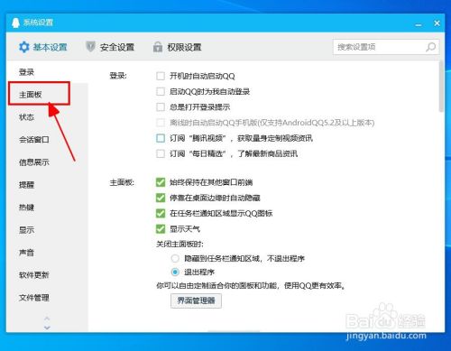Switch to the 权限设置 tab
Screen dimensions: 451x351
tap(177, 47)
